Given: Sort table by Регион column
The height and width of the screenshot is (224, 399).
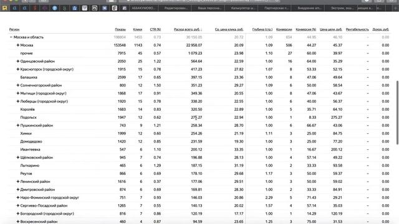Looking at the screenshot, I should (x=14, y=29).
